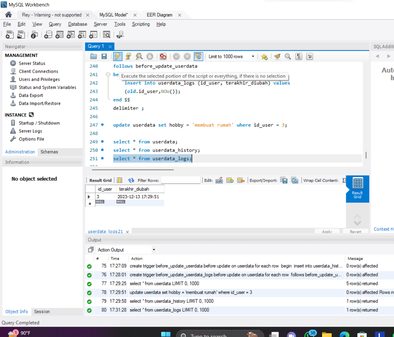Execute statement under cursor icon
Screen dimensions: 394x337
point(128,56)
